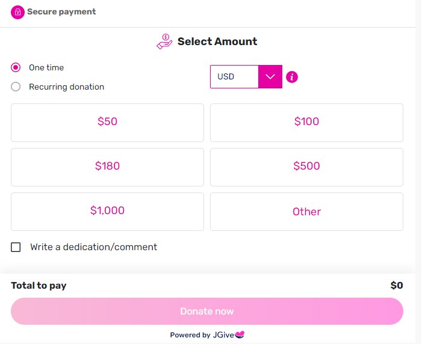Click the hand-with-coin Select Amount icon

(164, 41)
